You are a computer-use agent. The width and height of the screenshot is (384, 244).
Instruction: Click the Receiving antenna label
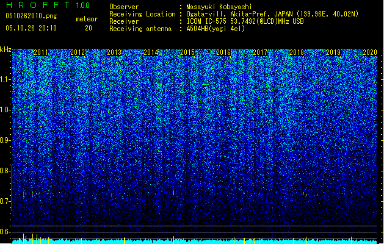140,29
